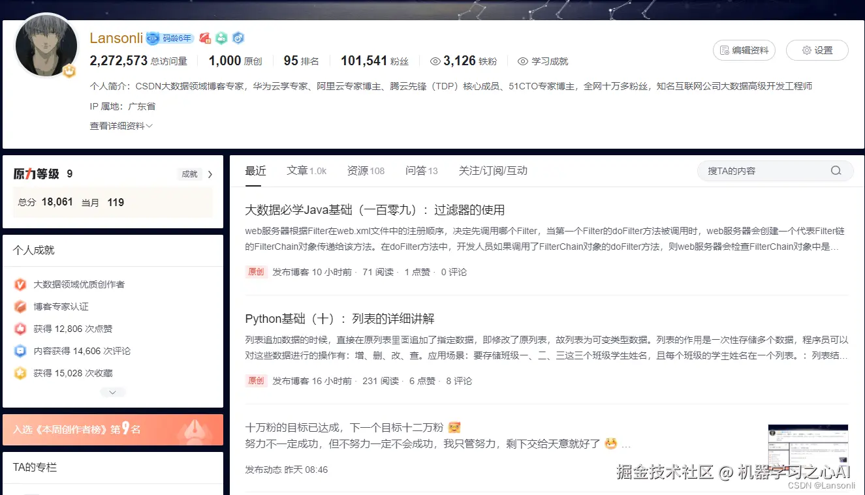865x495 pixels.
Task: Click the eye icon next to 铁粉
Action: coord(435,61)
